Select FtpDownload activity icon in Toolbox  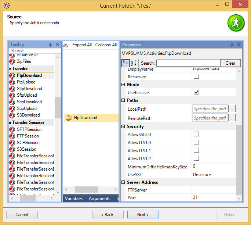click(x=12, y=75)
